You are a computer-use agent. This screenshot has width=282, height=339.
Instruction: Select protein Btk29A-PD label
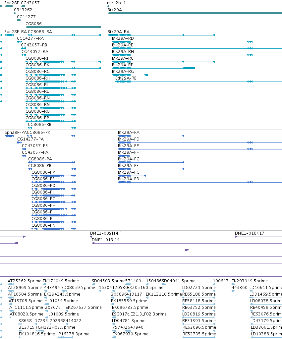[129, 139]
